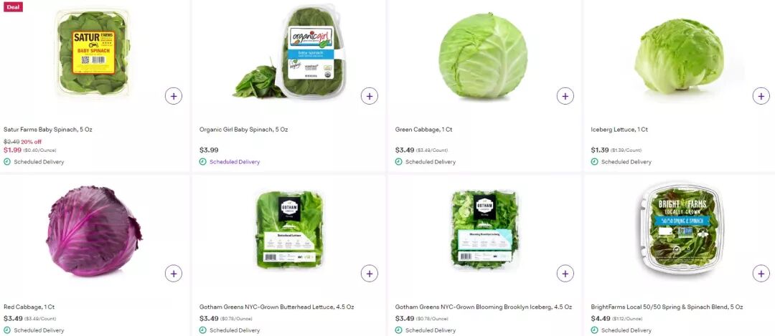Click Scheduled Delivery under Organic Girl spinach
Image resolution: width=775 pixels, height=336 pixels.
tap(234, 162)
